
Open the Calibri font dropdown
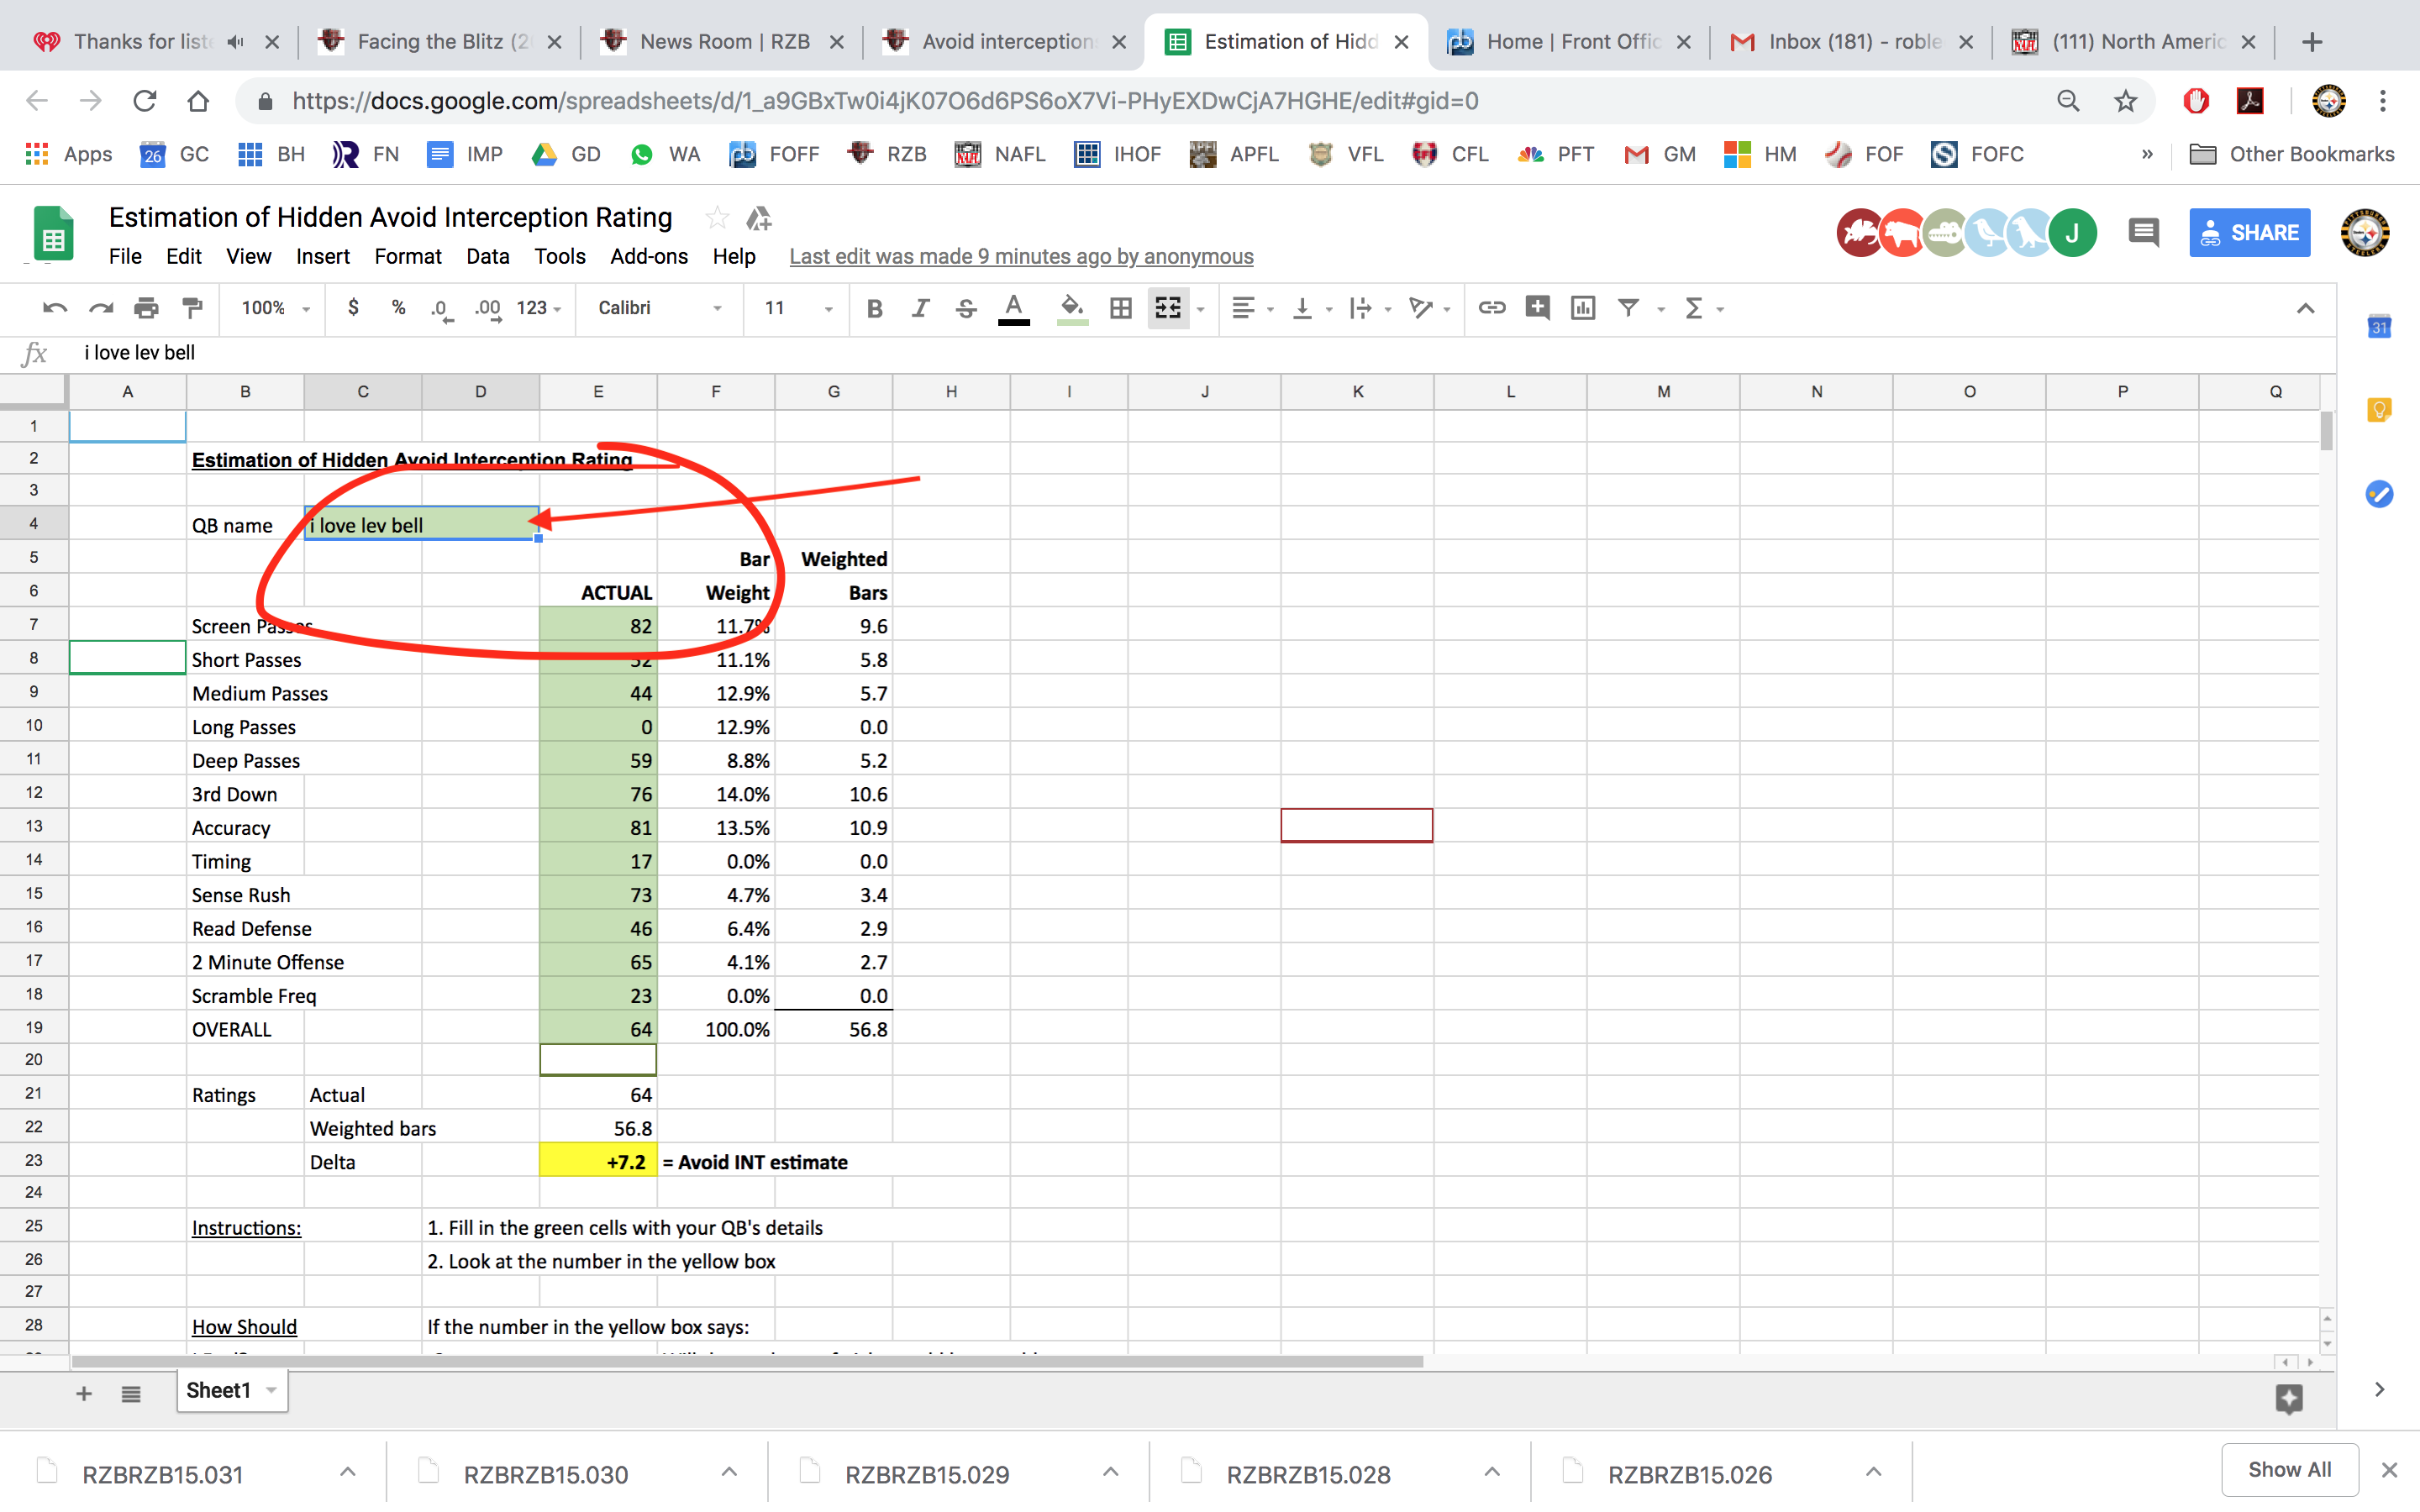660,308
